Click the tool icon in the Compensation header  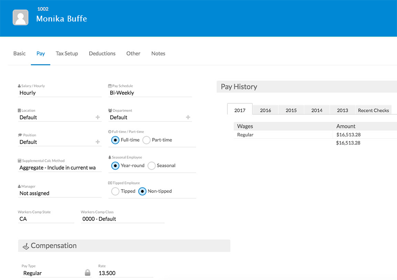(x=26, y=245)
